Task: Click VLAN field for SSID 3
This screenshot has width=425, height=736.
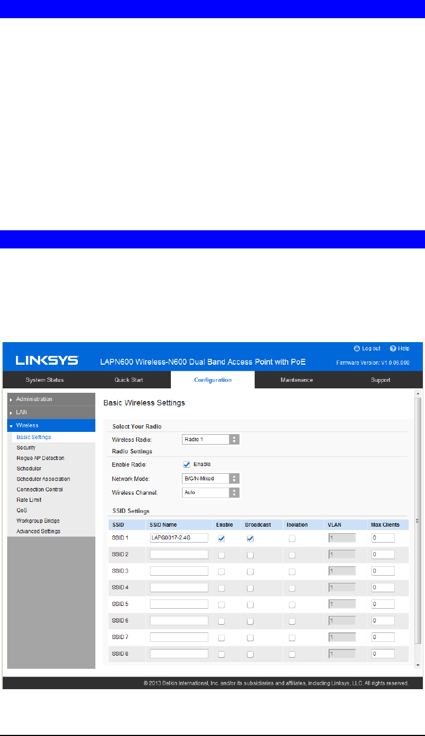Action: [342, 571]
